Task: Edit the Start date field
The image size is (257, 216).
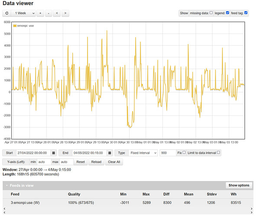Action: point(33,153)
